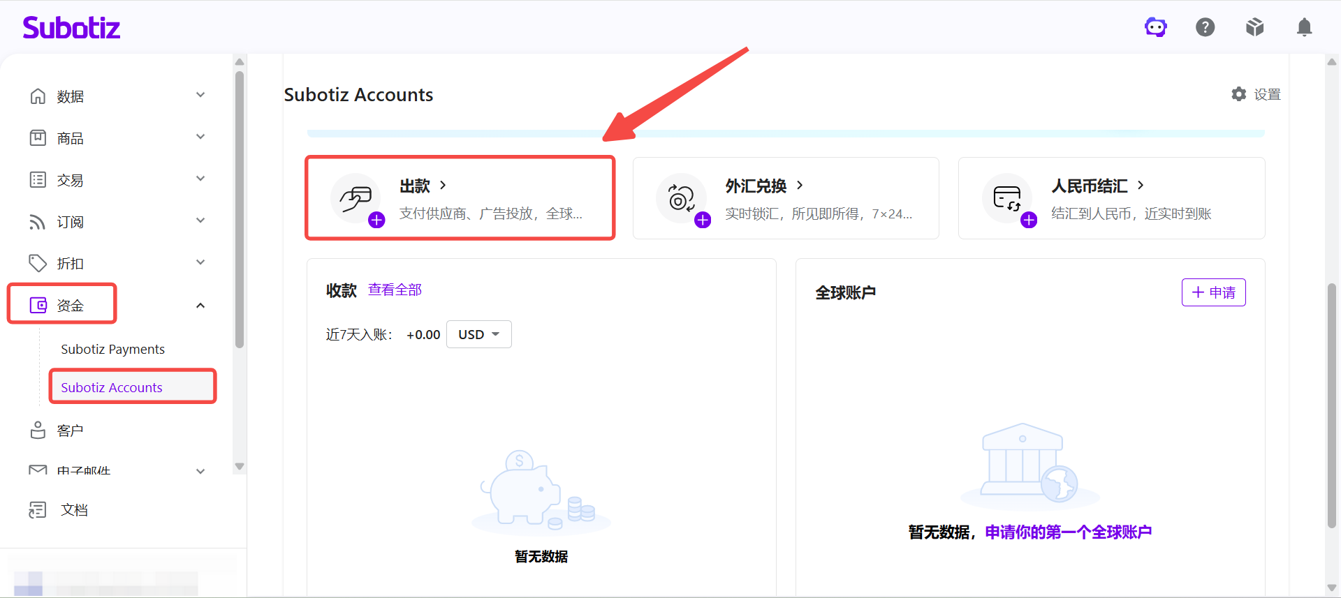Click 申请你的第一个全球账户 link
Viewport: 1341px width, 598px height.
(x=1069, y=532)
